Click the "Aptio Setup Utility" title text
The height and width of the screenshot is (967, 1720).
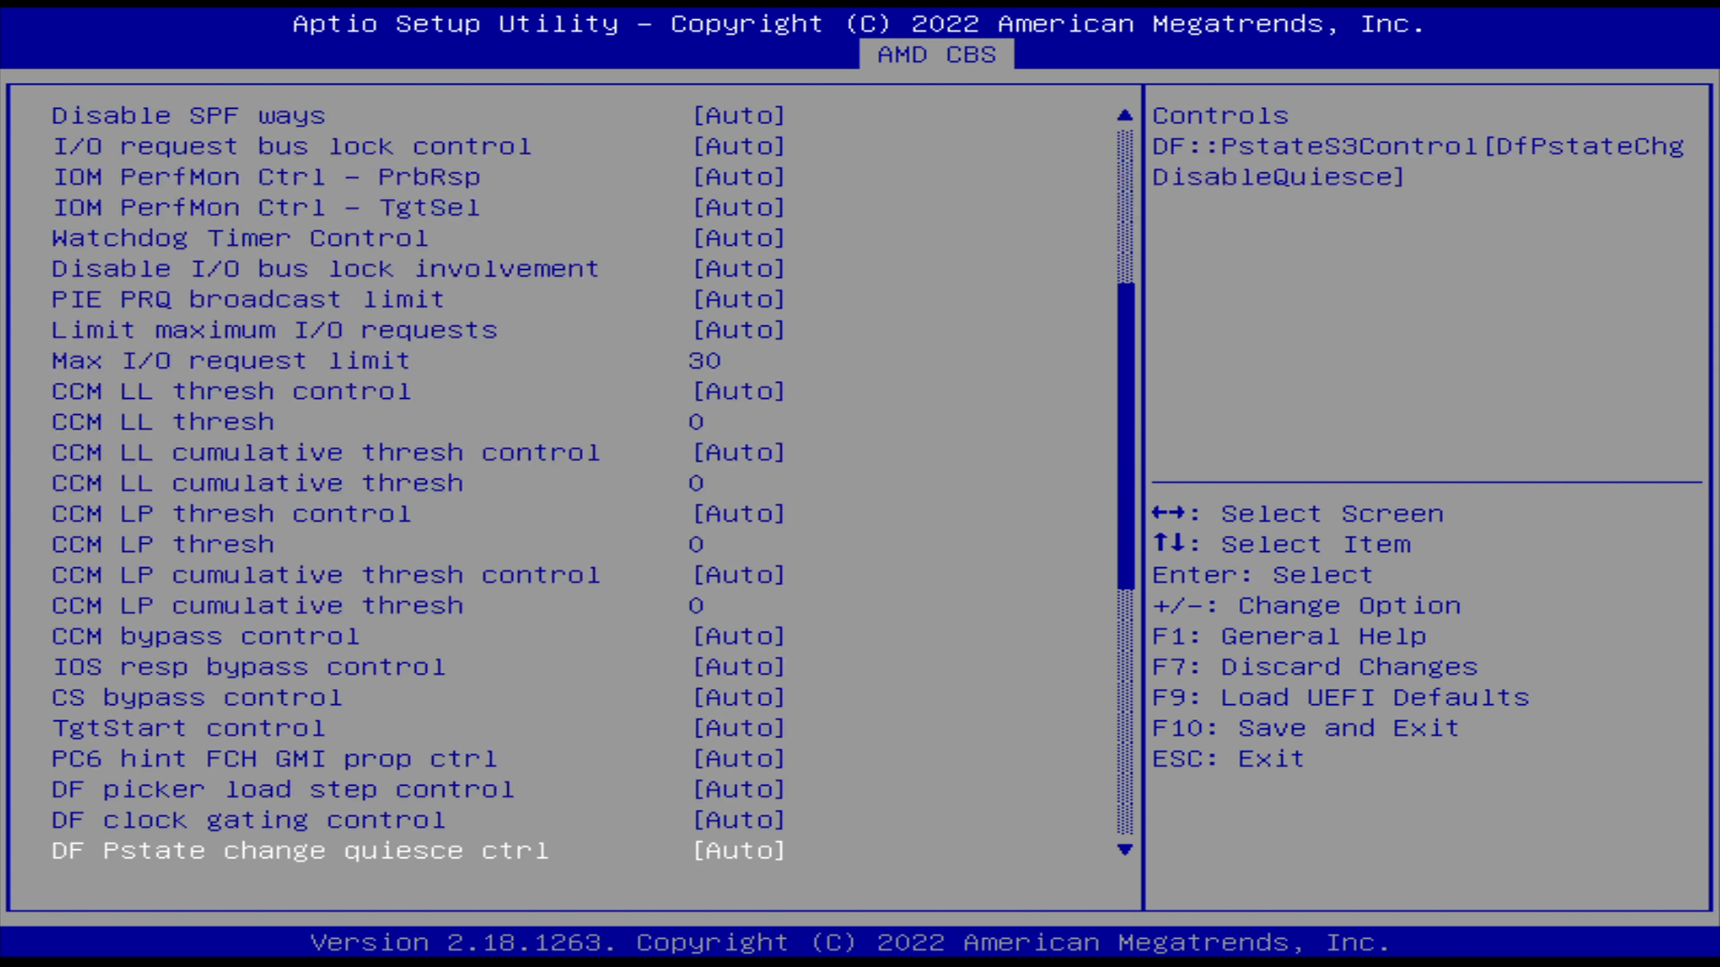tap(456, 24)
